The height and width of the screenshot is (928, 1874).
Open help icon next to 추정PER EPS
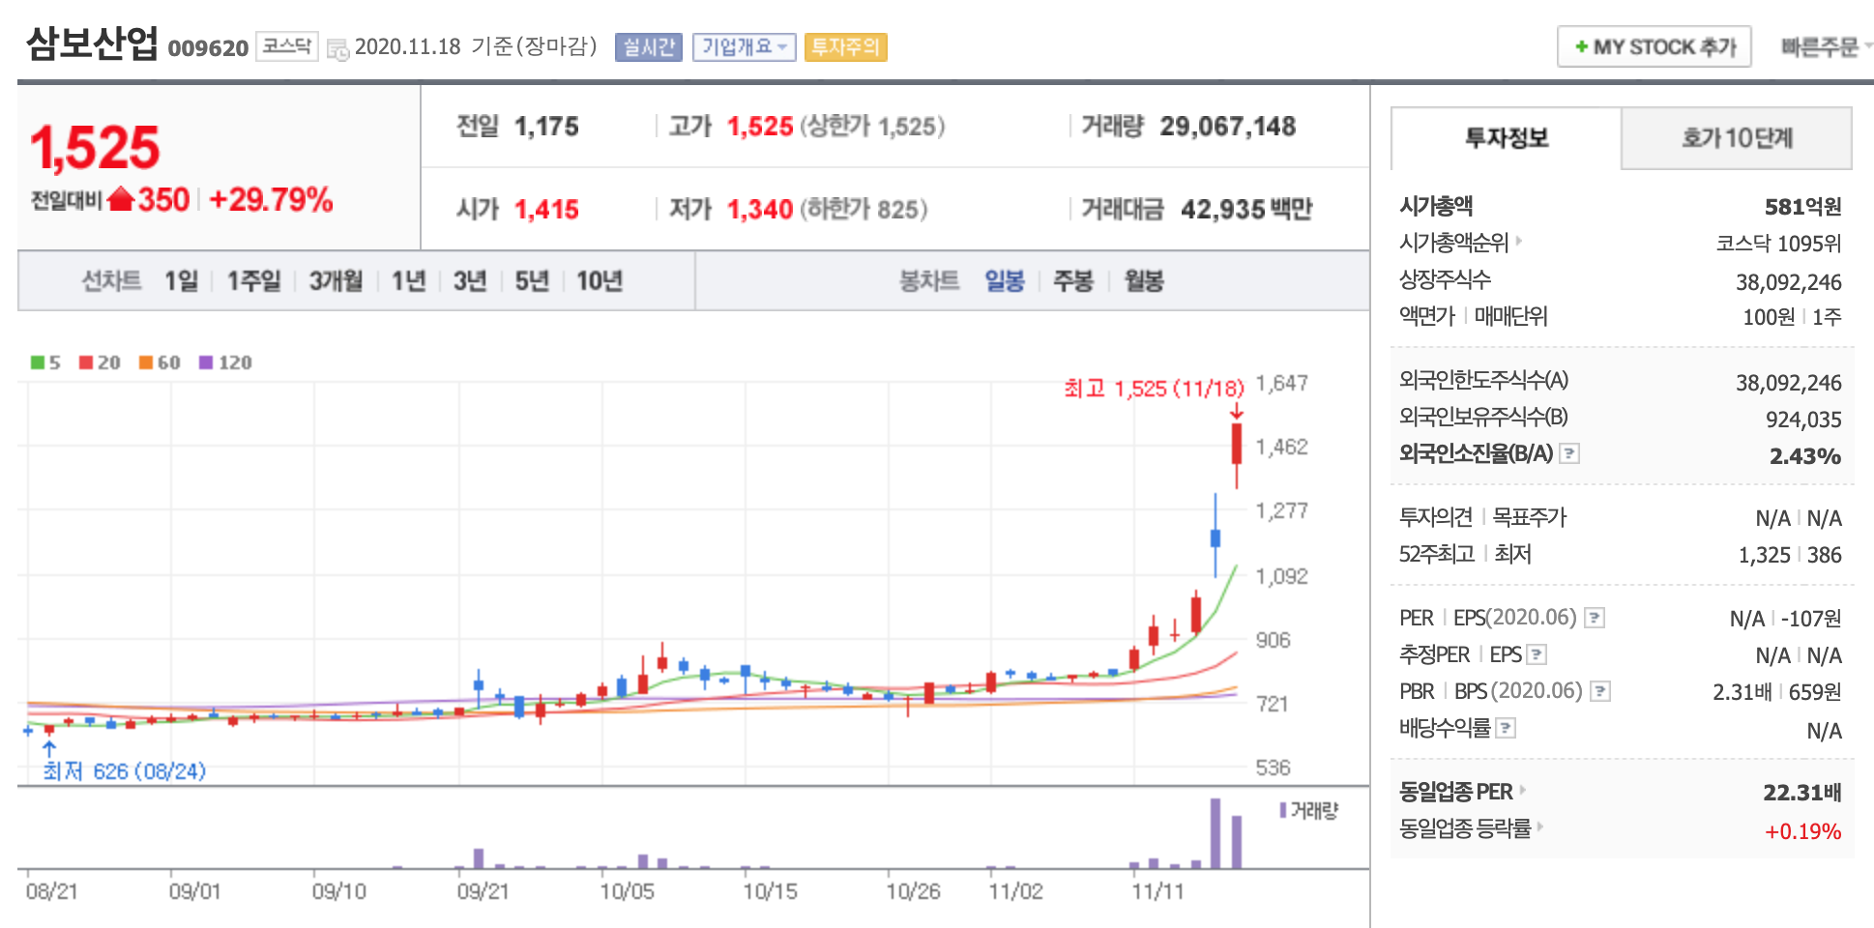pos(1537,654)
